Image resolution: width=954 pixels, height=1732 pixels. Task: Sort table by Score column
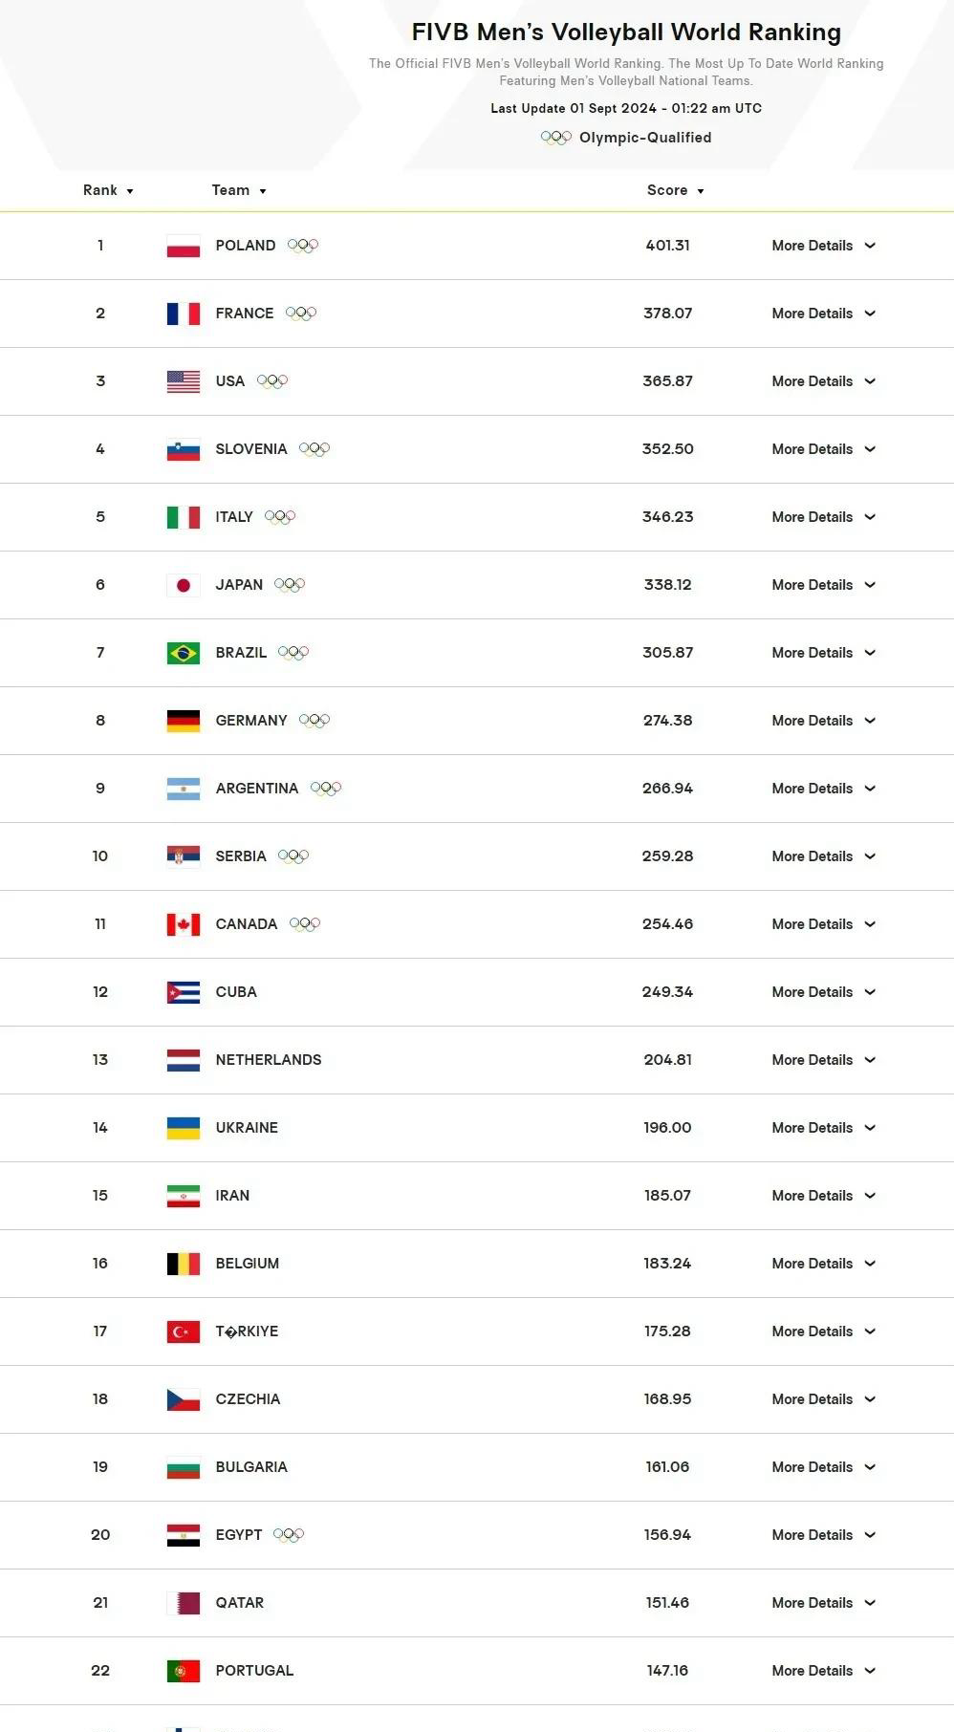click(675, 190)
